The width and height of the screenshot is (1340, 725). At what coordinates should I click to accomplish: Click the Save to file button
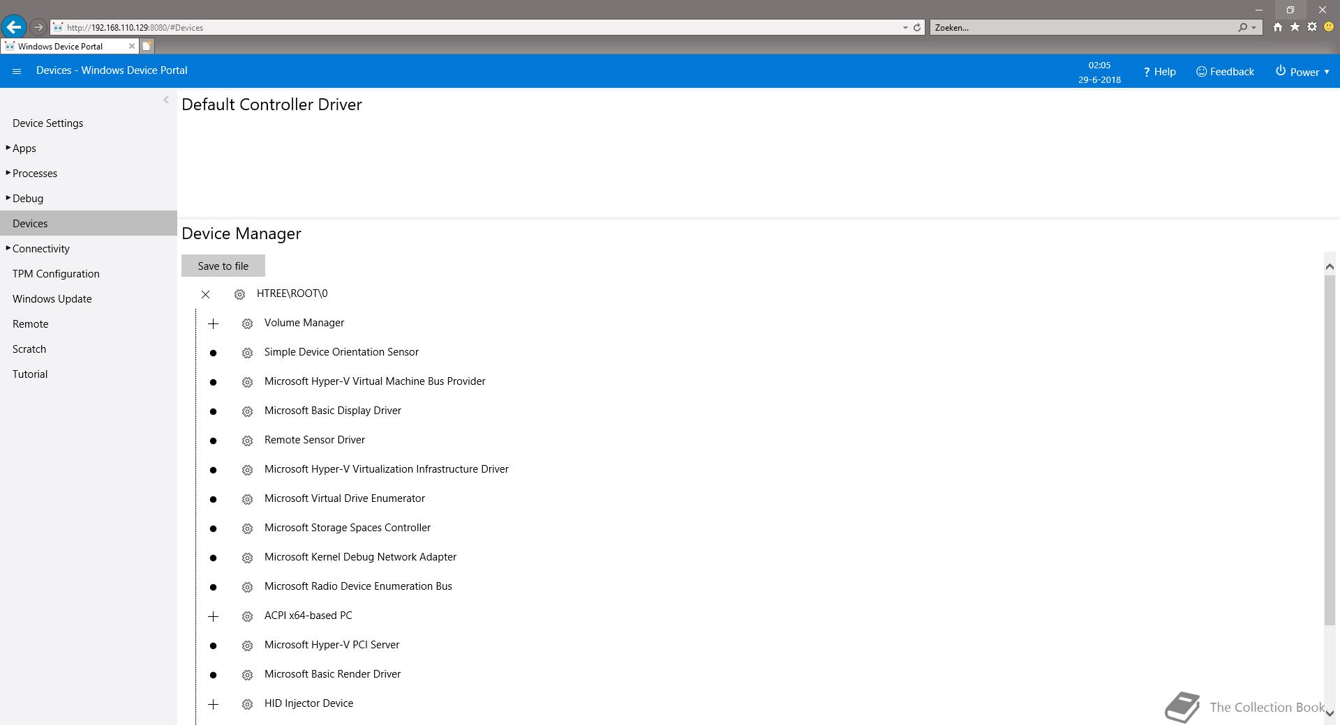tap(223, 266)
